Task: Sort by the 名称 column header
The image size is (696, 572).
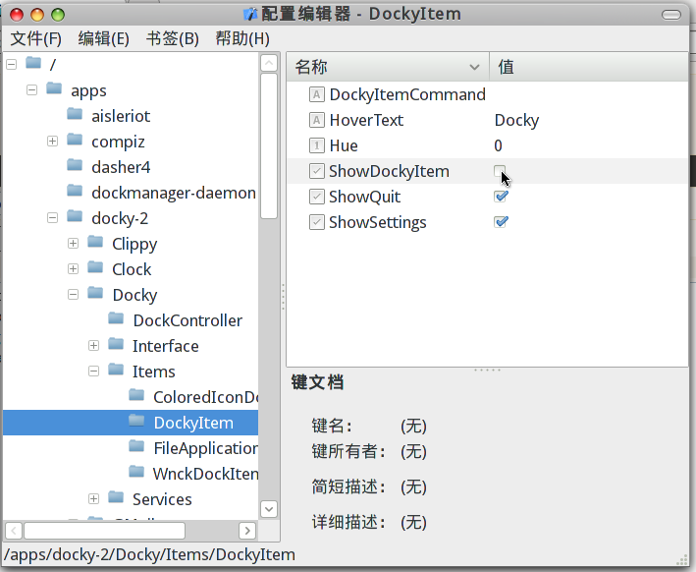Action: point(388,67)
